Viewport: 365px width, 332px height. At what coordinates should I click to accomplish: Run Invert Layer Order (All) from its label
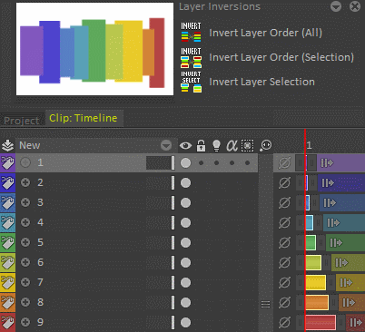pyautogui.click(x=265, y=33)
